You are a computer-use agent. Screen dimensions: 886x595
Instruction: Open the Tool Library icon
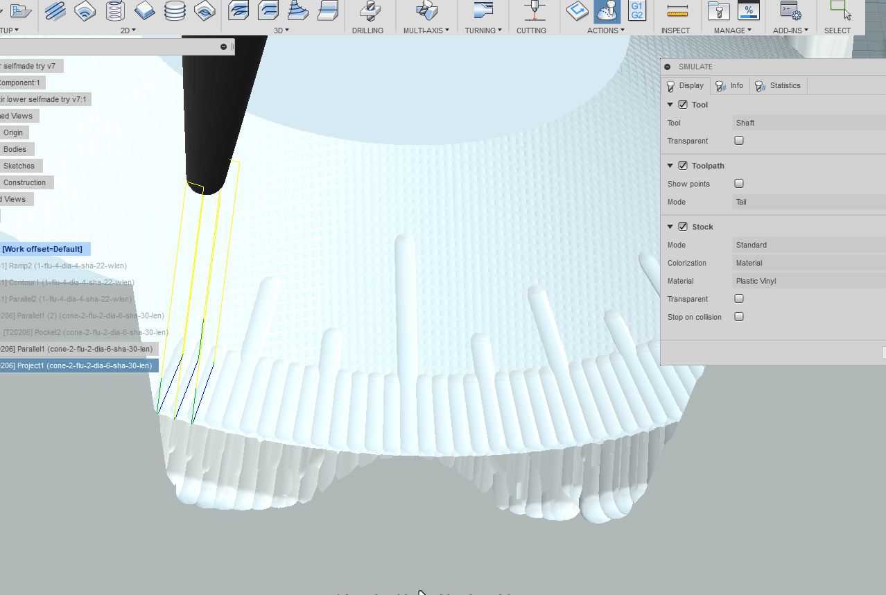point(718,10)
